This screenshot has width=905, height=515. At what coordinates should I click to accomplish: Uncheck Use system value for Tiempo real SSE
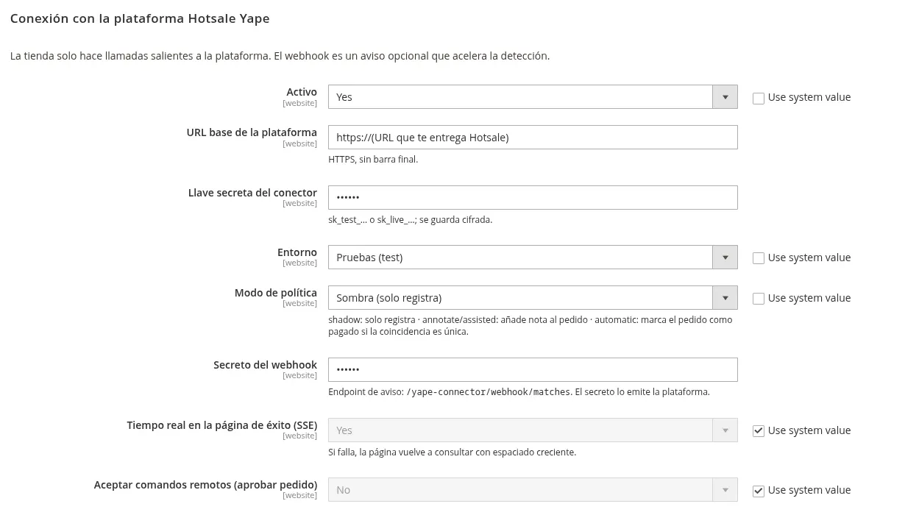coord(759,431)
